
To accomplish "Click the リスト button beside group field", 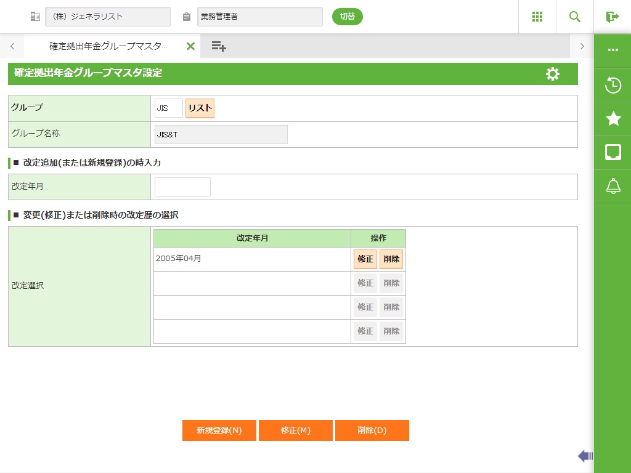I will click(x=200, y=108).
